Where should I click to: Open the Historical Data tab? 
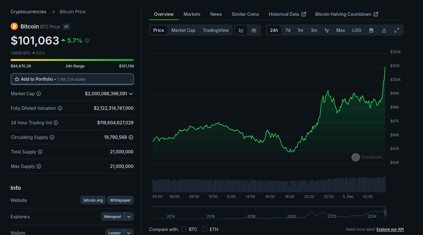[x=287, y=14]
